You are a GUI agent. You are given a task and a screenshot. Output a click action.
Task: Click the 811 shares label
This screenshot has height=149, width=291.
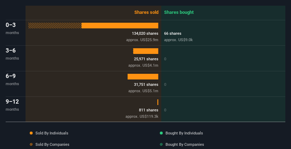pyautogui.click(x=149, y=110)
